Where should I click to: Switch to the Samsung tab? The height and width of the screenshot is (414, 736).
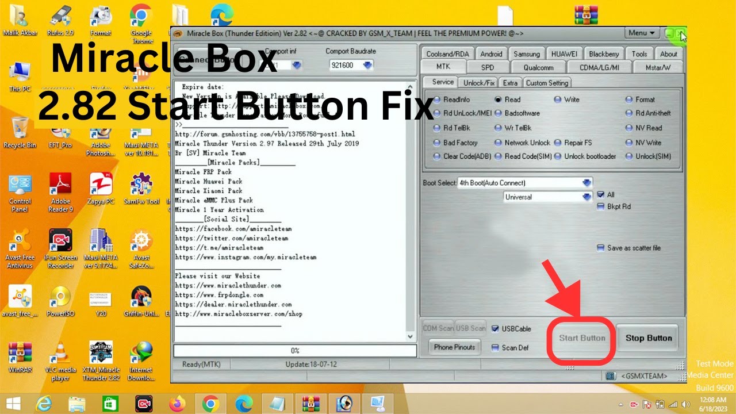527,54
